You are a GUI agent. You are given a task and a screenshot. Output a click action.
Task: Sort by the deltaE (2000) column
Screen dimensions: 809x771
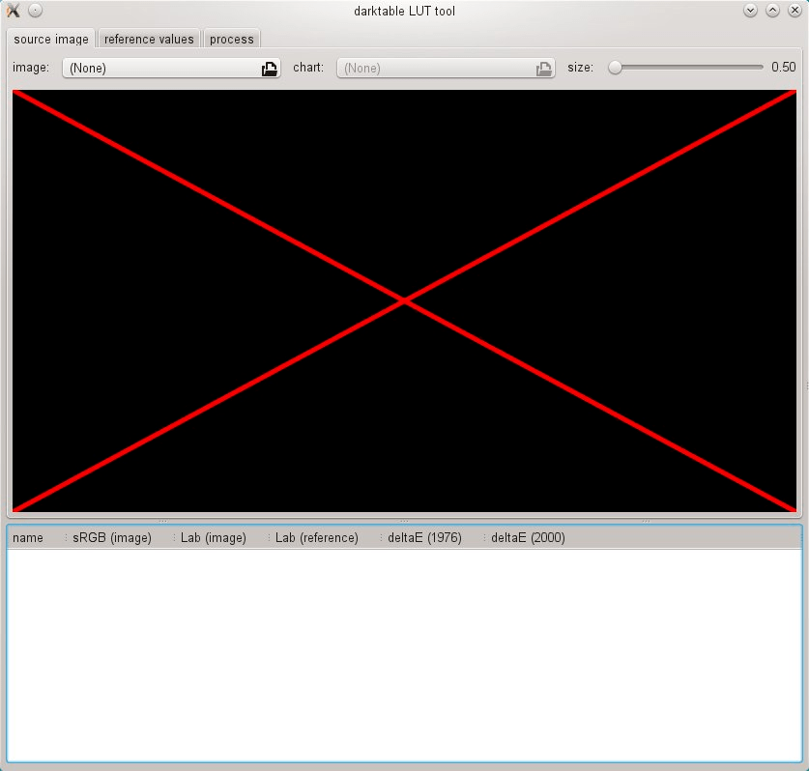pos(527,537)
